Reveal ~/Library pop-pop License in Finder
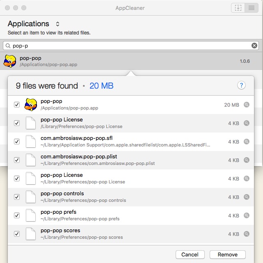The width and height of the screenshot is (263, 263). 247,178
